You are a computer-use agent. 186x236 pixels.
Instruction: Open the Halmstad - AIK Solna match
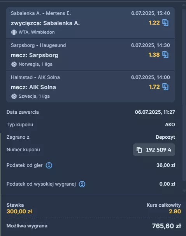click(35, 77)
